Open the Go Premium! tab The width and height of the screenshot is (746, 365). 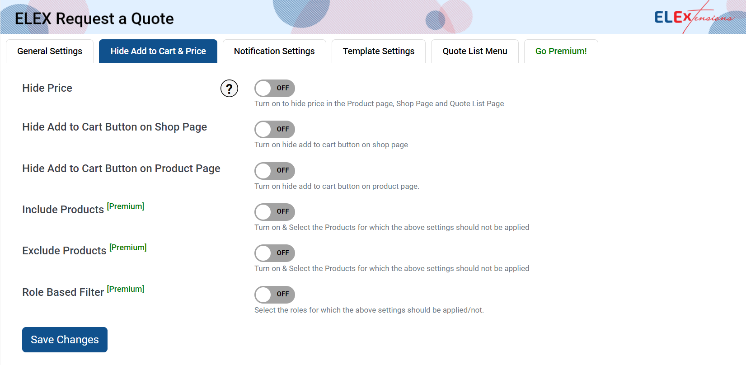pos(561,51)
